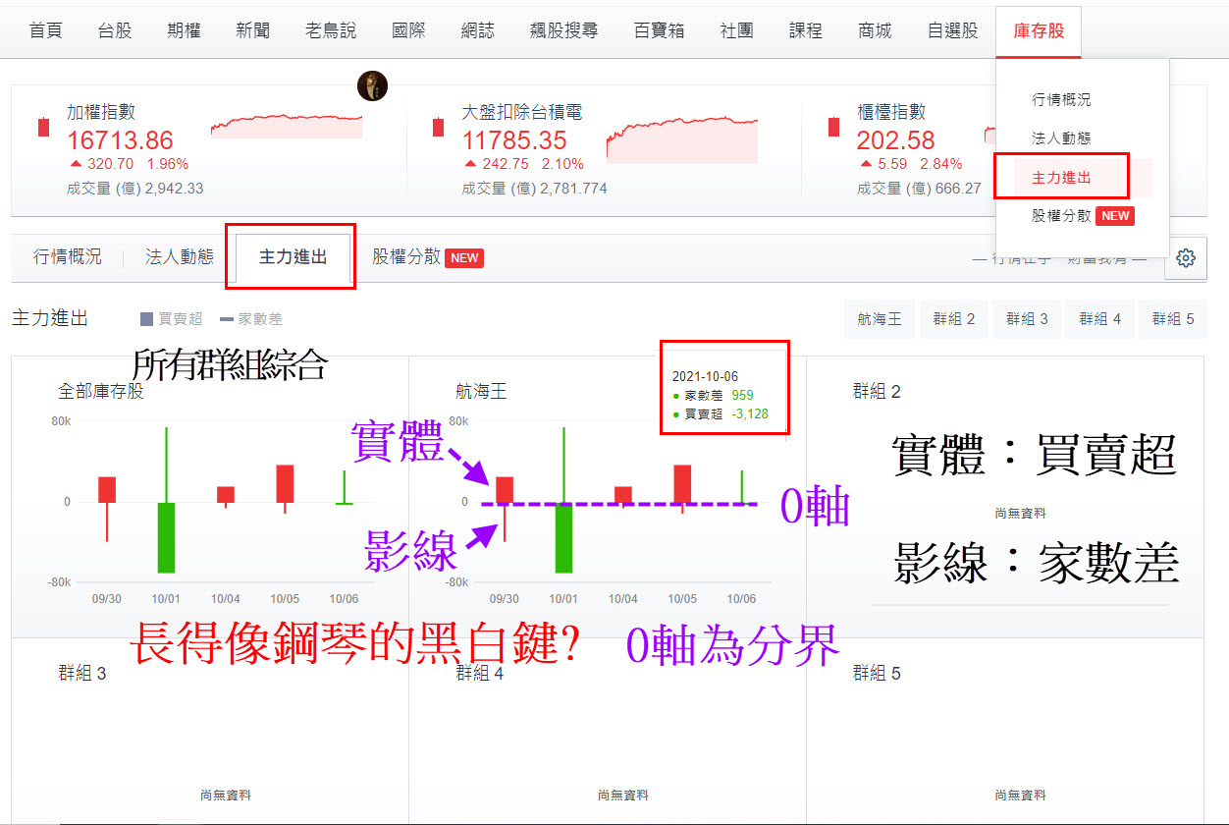The image size is (1229, 825).
Task: Open the chart settings gear icon
Action: coord(1186,257)
